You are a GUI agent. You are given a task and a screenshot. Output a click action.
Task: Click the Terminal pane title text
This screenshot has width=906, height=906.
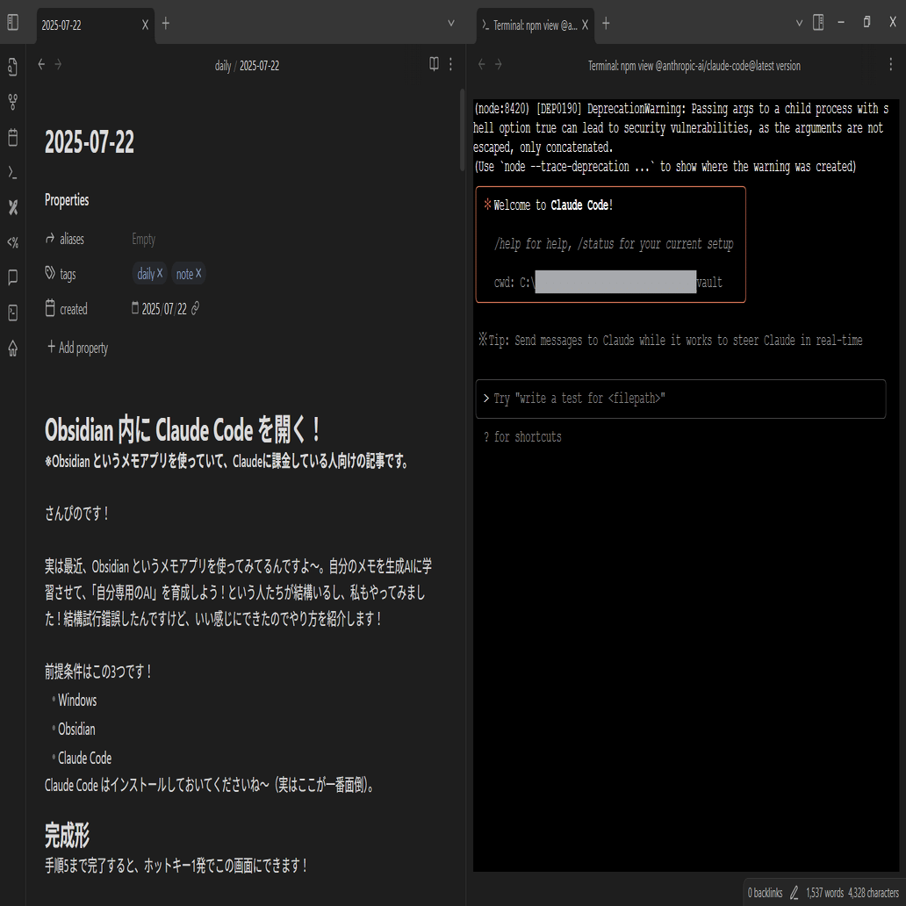(694, 66)
